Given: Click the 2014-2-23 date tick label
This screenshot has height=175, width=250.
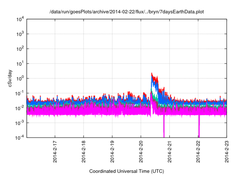Looking at the screenshot, I should pos(227,152).
